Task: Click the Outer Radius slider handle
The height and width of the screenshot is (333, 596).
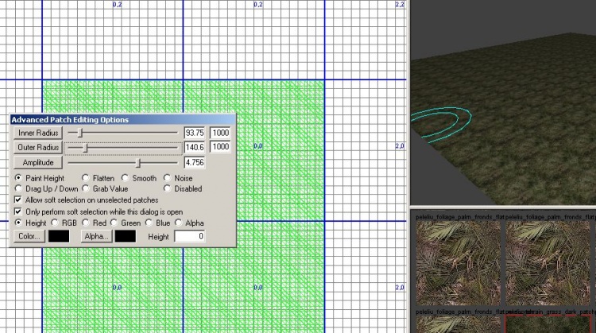Action: [85, 147]
